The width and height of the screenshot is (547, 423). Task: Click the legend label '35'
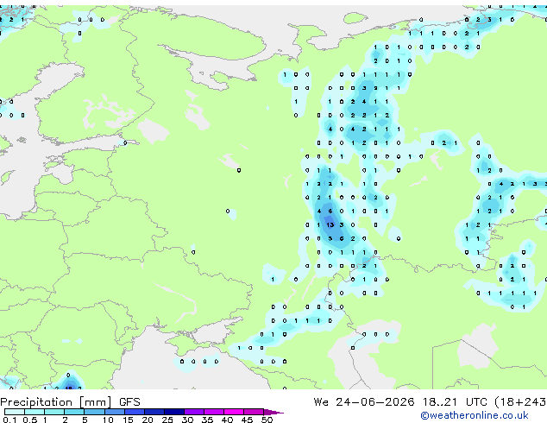[x=207, y=420]
